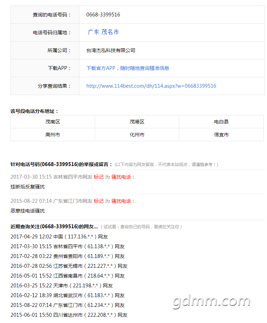This screenshot has width=267, height=323.
Task: Select visitor row 2015-08-22 广东省江门市 61.234
Action: click(x=67, y=305)
